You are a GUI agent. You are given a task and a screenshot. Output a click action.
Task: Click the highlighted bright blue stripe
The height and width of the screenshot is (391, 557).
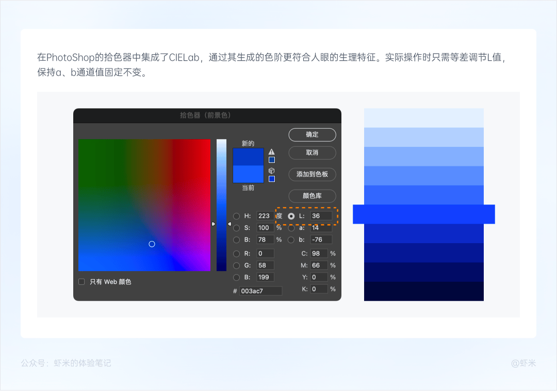(x=424, y=214)
